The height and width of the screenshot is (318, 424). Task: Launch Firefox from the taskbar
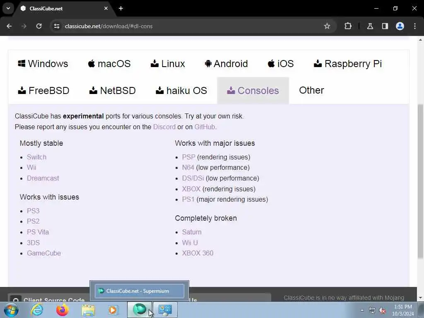62,310
